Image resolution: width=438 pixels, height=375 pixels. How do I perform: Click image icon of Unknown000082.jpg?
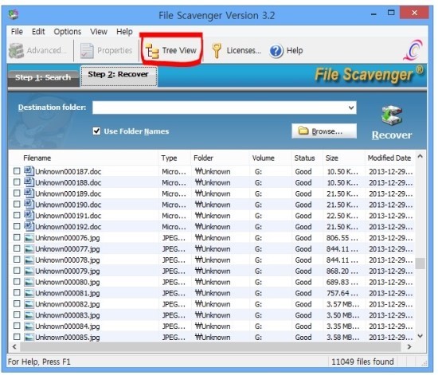tap(29, 304)
